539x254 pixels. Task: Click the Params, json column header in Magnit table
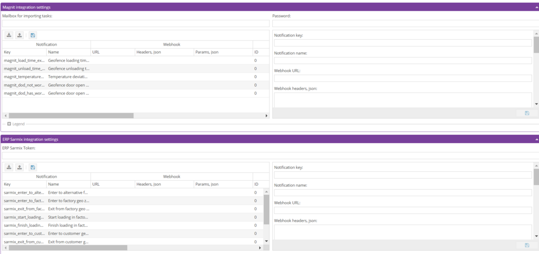(x=223, y=52)
